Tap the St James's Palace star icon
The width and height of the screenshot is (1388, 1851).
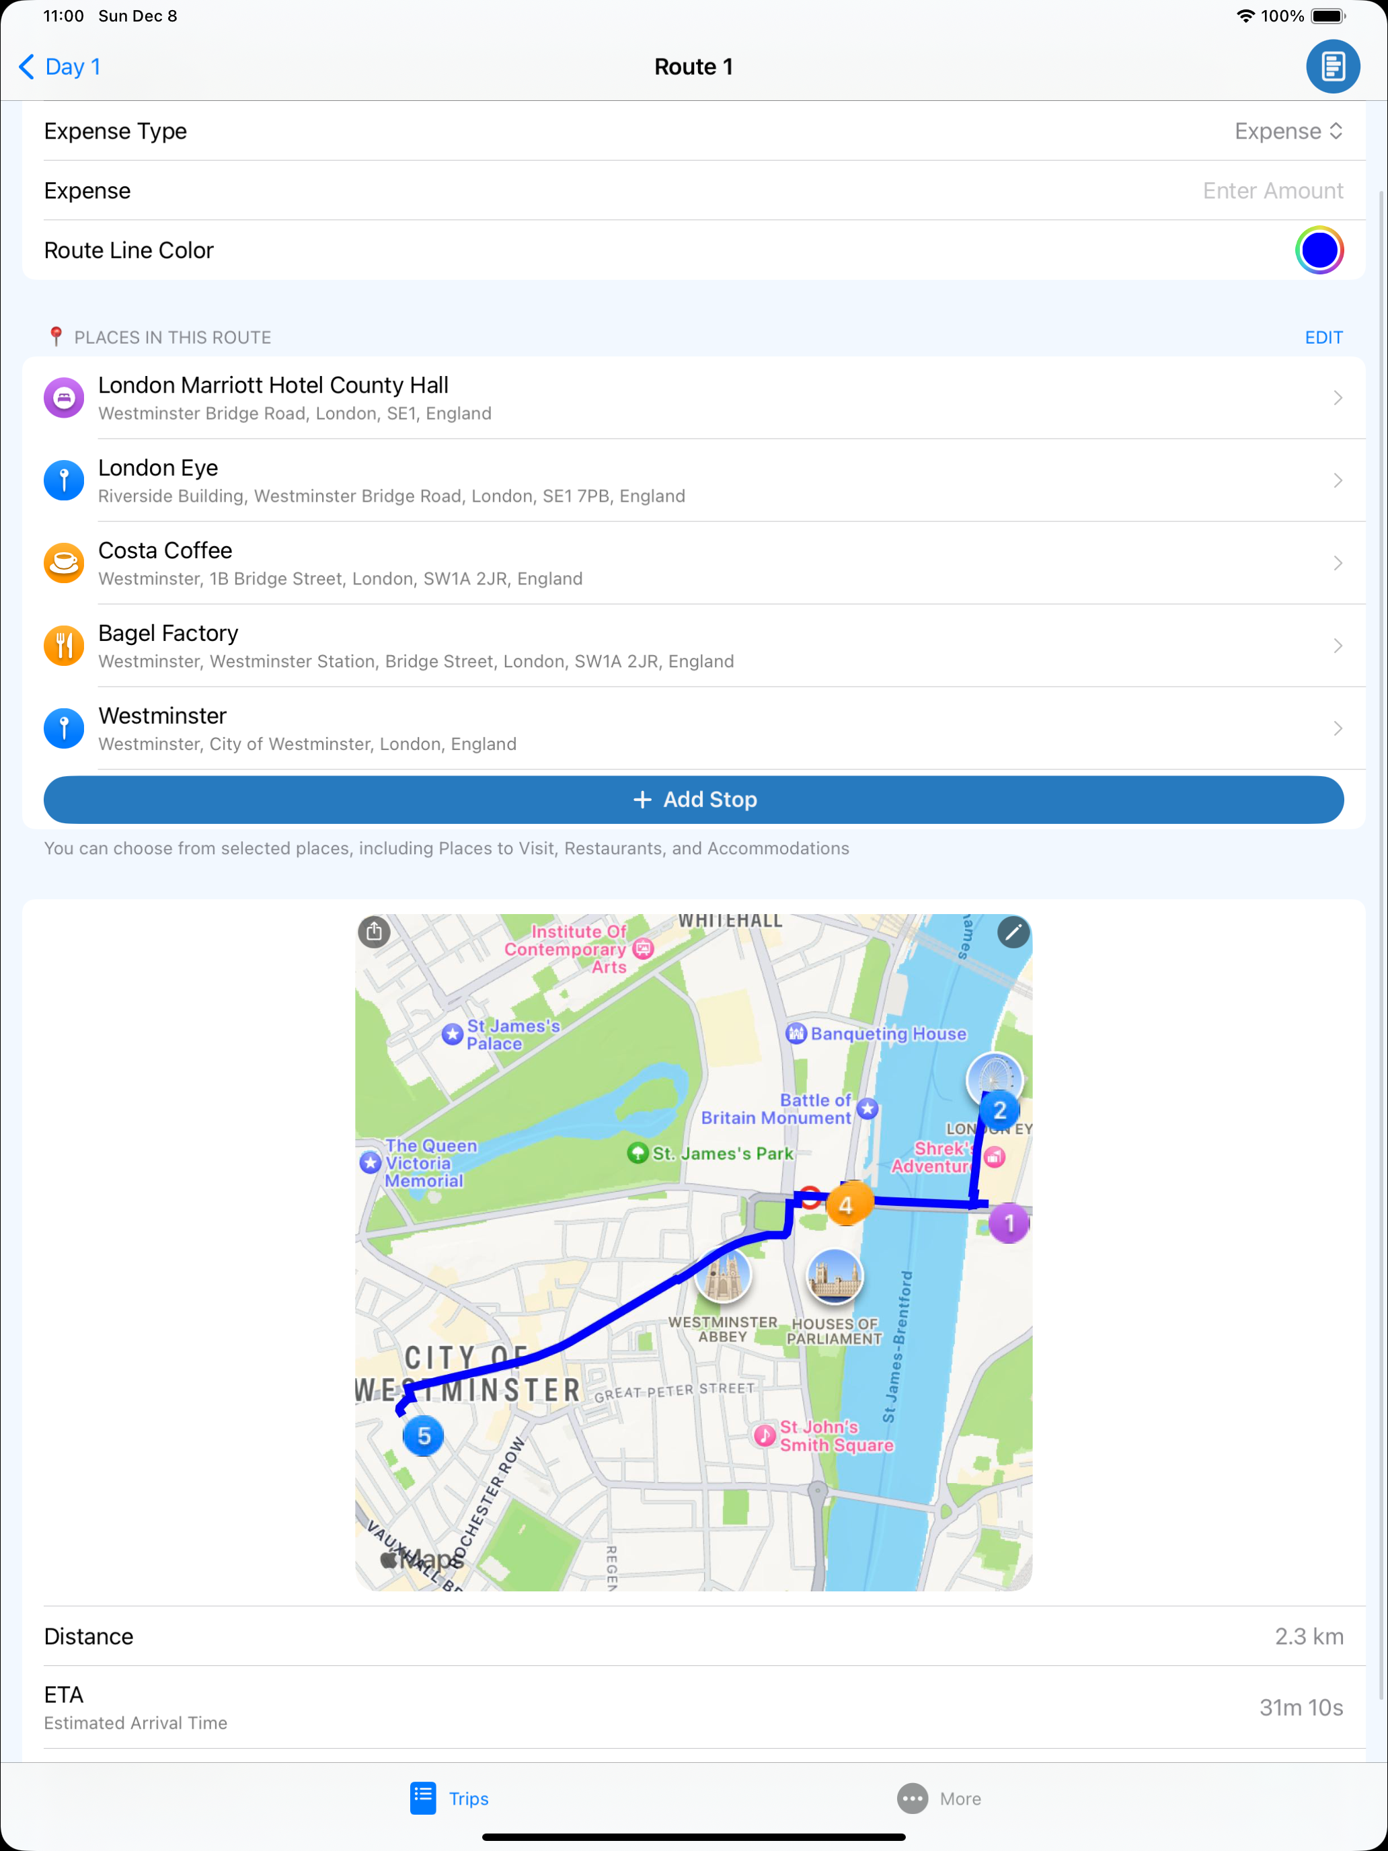click(453, 1034)
